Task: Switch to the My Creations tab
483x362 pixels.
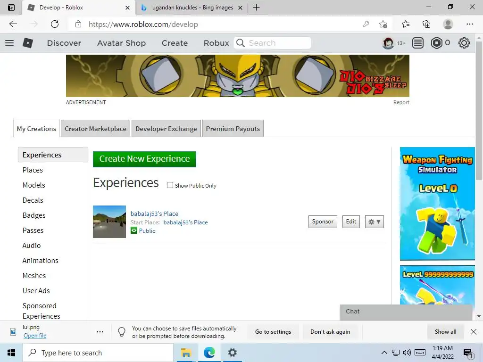Action: pos(36,129)
